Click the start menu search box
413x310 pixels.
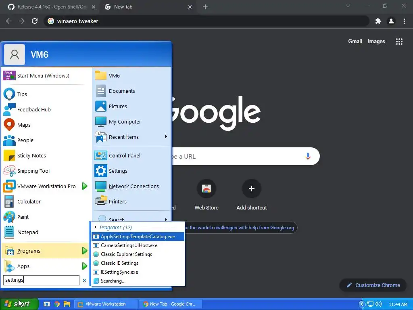coord(41,280)
